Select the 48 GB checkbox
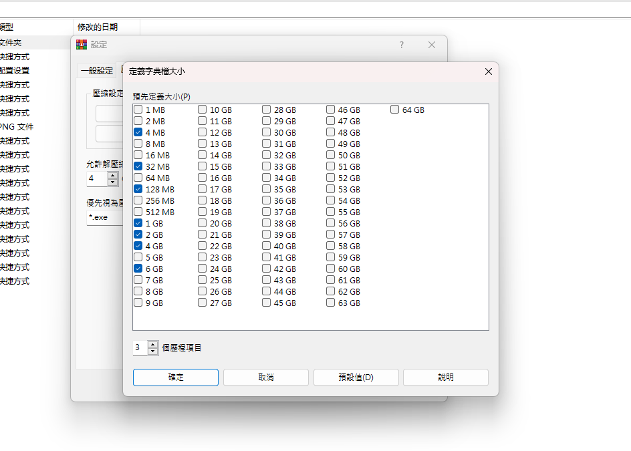 pos(330,132)
